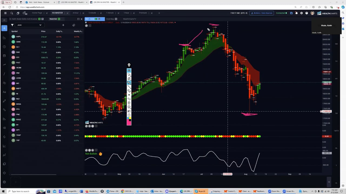
Task: Open the WealthChartsTV tab
Action: 129,19
